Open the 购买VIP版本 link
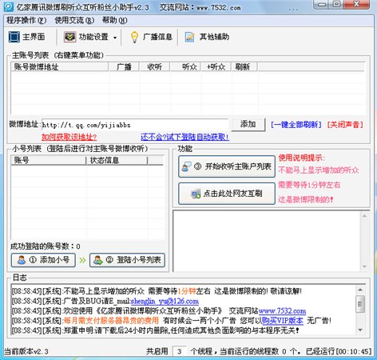 tap(282, 321)
